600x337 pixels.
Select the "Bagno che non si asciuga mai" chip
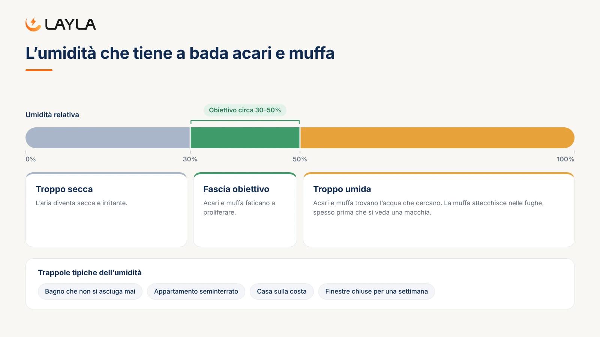click(90, 291)
